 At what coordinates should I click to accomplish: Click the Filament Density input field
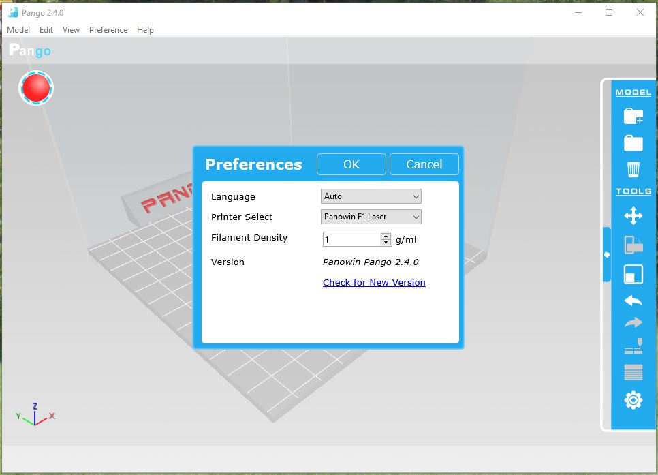click(351, 239)
